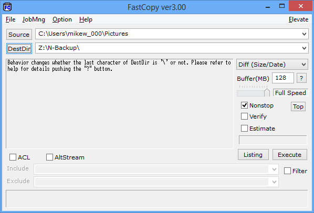Uncheck the Nonstop checkbox
The height and width of the screenshot is (213, 314).
coord(244,105)
